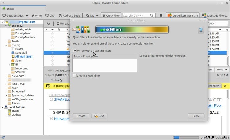Click the message body scrollbar
The height and width of the screenshot is (140, 230).
pos(228,94)
